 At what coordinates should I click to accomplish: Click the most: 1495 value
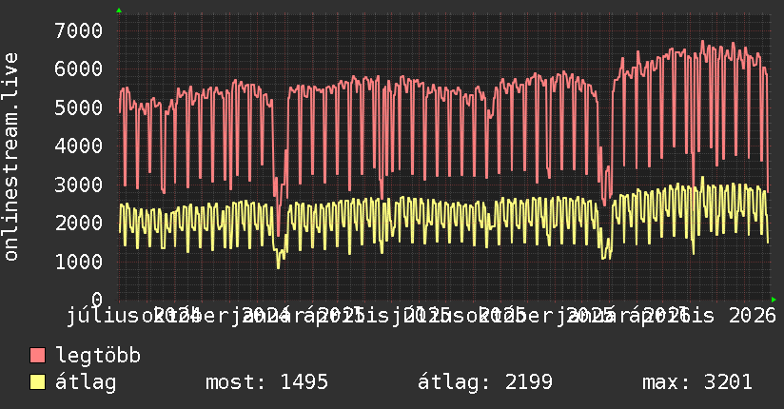(267, 382)
